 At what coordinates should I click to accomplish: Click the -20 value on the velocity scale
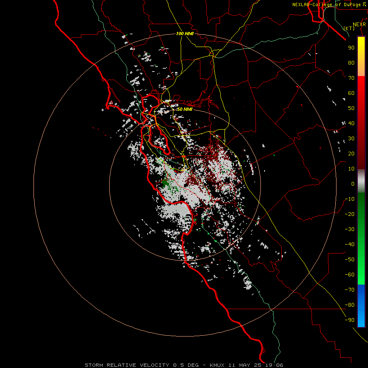[350, 214]
